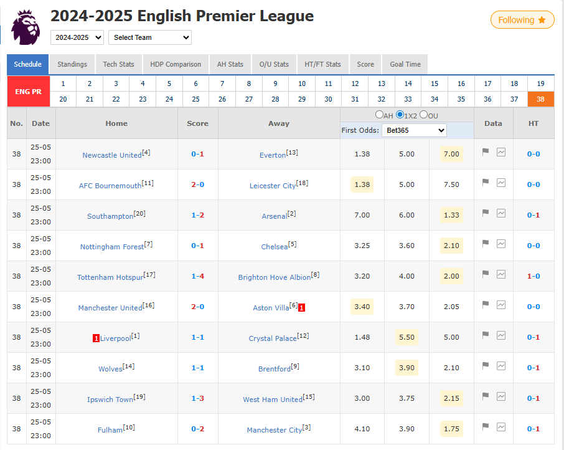Open the 2024-2025 season dropdown

(x=77, y=37)
